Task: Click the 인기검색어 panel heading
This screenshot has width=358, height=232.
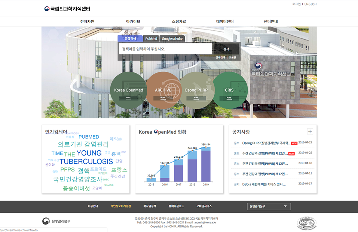Action: 56,132
